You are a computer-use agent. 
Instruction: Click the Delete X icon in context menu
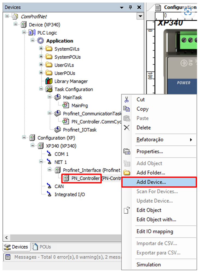coord(127,128)
